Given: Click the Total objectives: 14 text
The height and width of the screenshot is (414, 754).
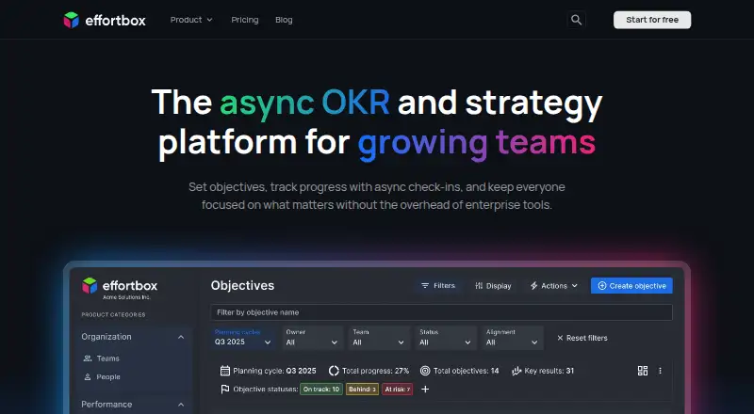Looking at the screenshot, I should click(x=466, y=371).
